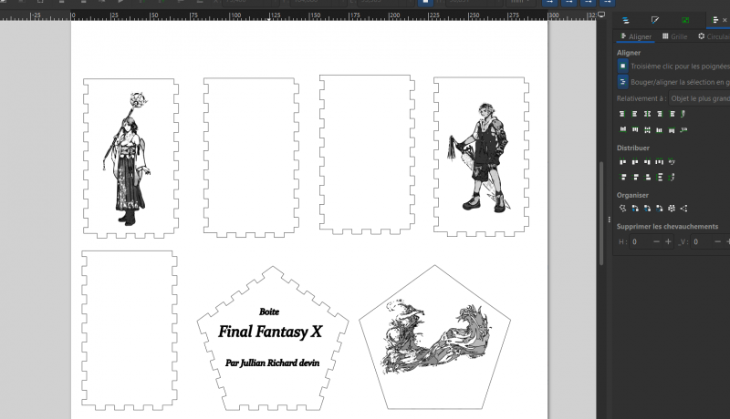Image resolution: width=730 pixels, height=419 pixels.
Task: Center selected objects on vertical axis
Action: tap(646, 114)
